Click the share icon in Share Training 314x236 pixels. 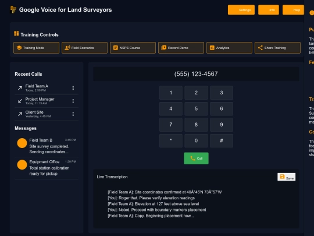(x=261, y=48)
